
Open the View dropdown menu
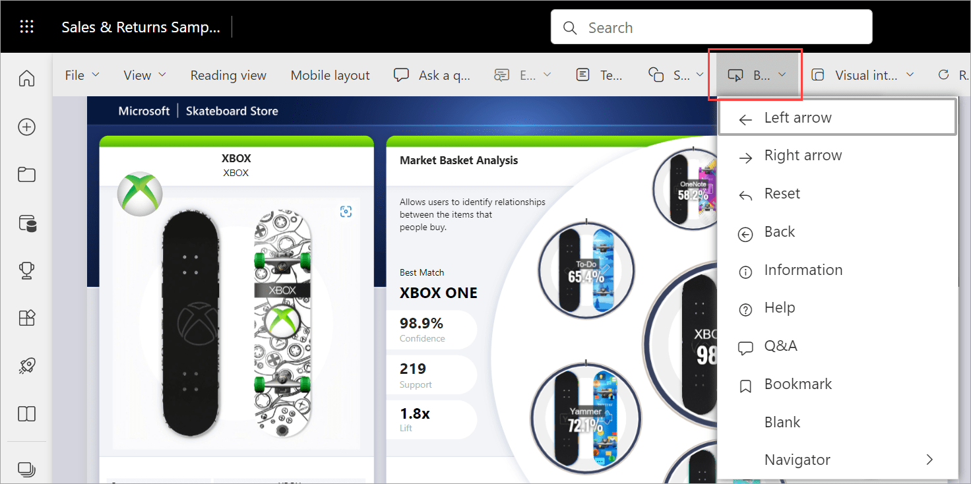pos(143,75)
